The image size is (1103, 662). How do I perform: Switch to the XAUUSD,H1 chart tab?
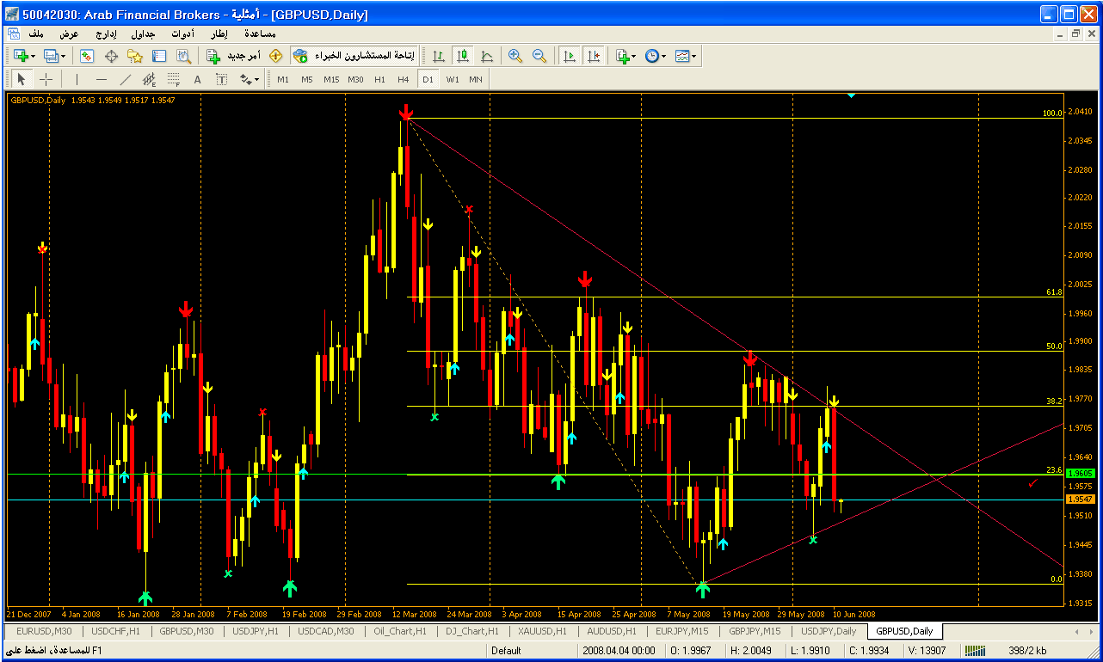pyautogui.click(x=538, y=631)
